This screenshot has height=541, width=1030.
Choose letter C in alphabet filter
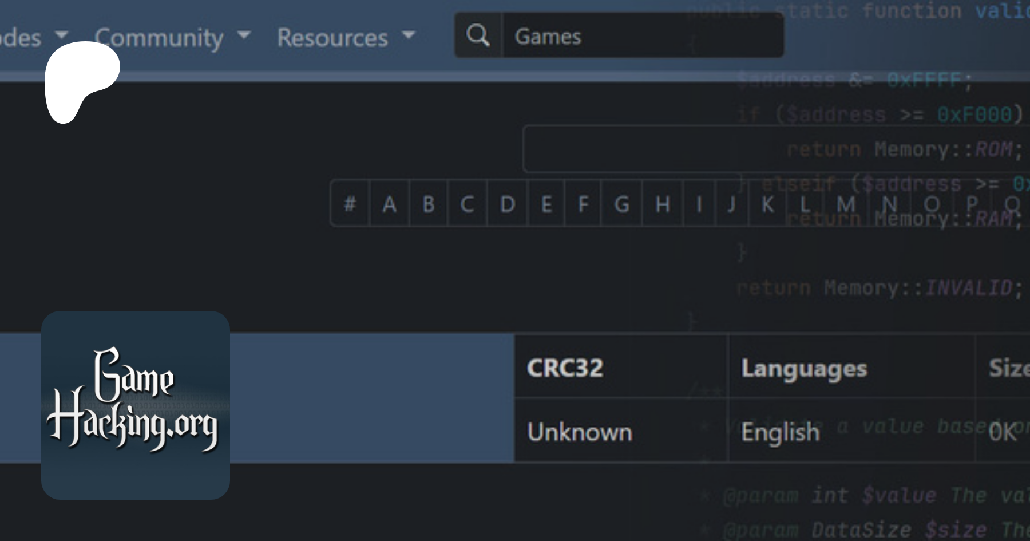[467, 204]
